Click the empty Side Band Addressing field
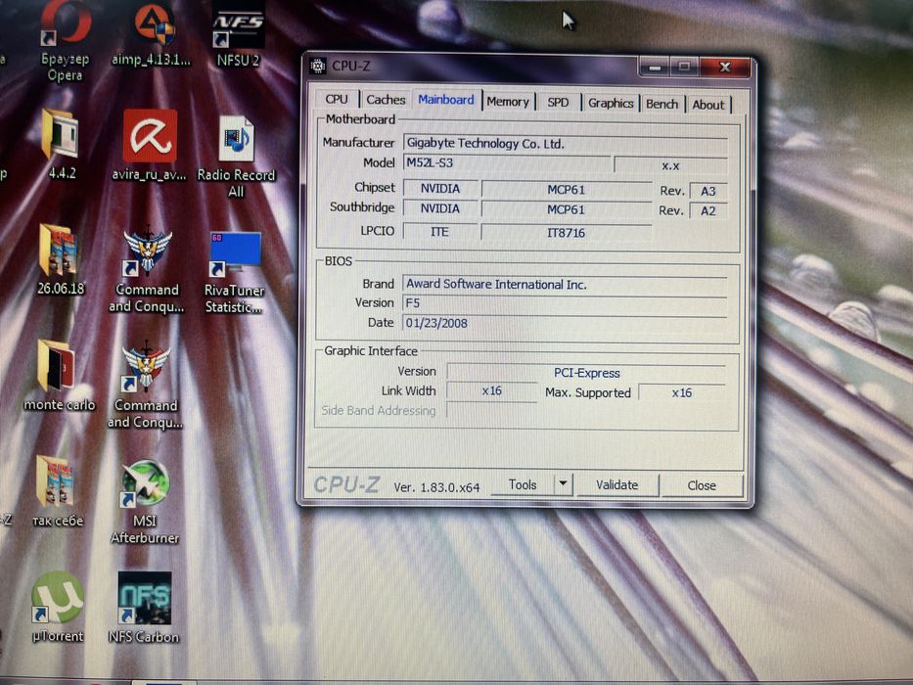This screenshot has width=913, height=685. pyautogui.click(x=492, y=410)
